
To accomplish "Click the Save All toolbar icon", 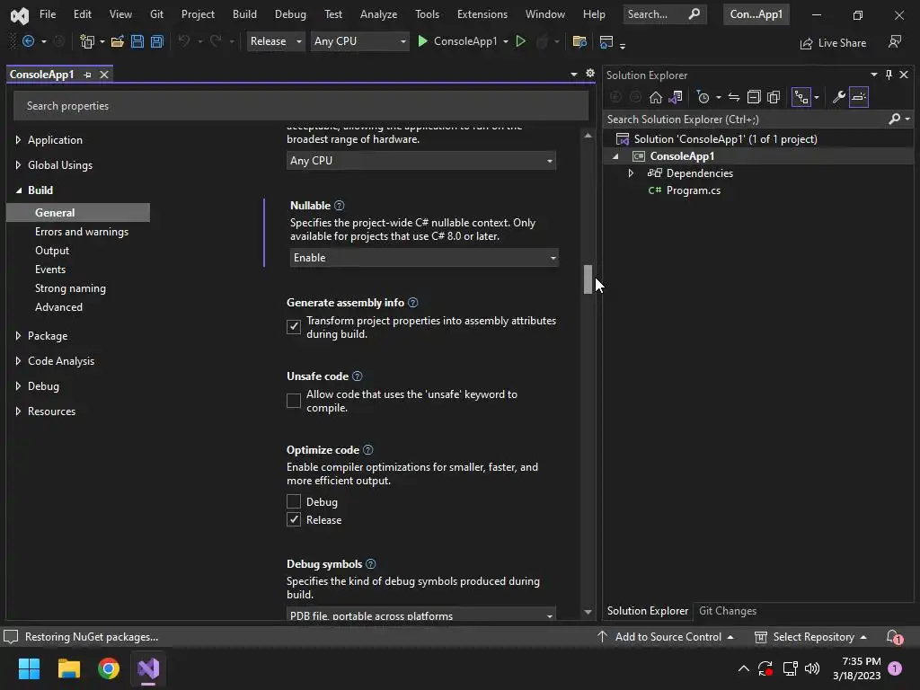I will point(156,41).
